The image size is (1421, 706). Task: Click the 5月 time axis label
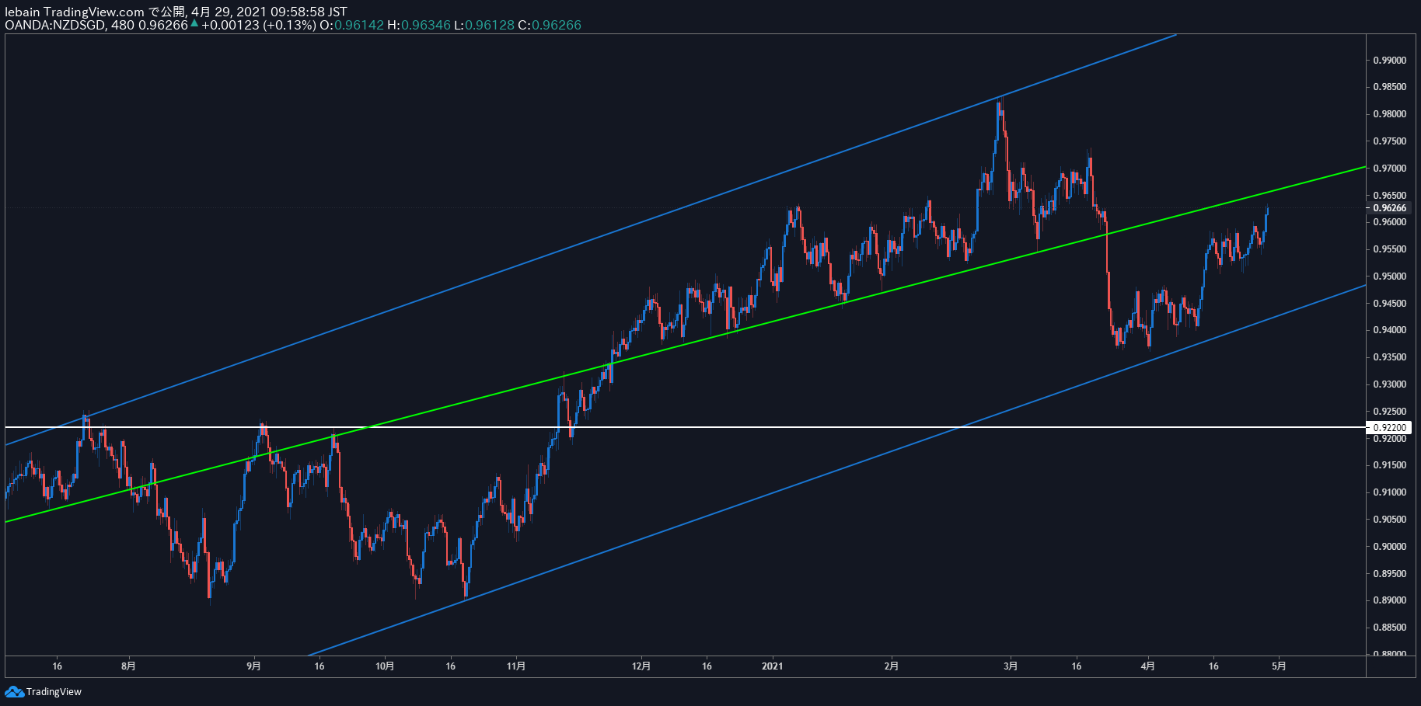click(x=1279, y=666)
